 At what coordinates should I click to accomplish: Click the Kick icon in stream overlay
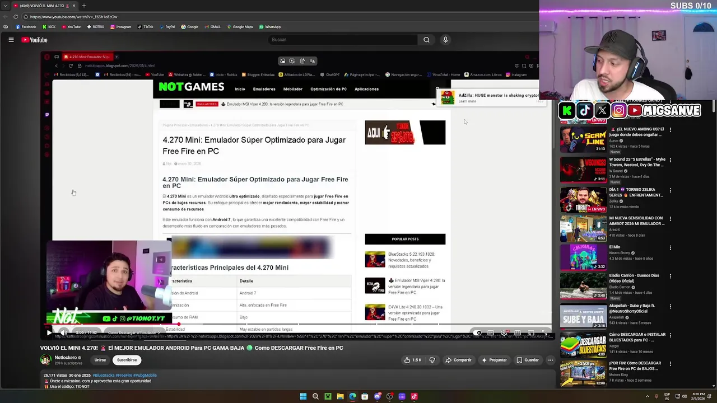tap(567, 111)
